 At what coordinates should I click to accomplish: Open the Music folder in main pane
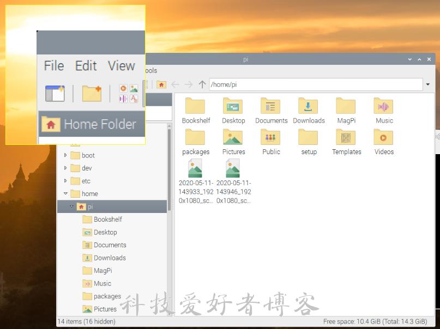(x=384, y=111)
